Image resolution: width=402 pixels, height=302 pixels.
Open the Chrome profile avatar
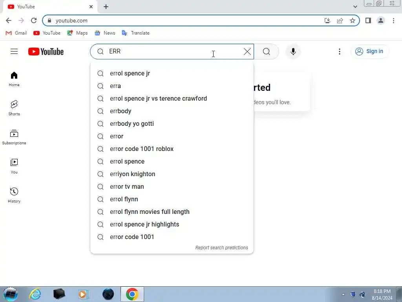pos(381,20)
